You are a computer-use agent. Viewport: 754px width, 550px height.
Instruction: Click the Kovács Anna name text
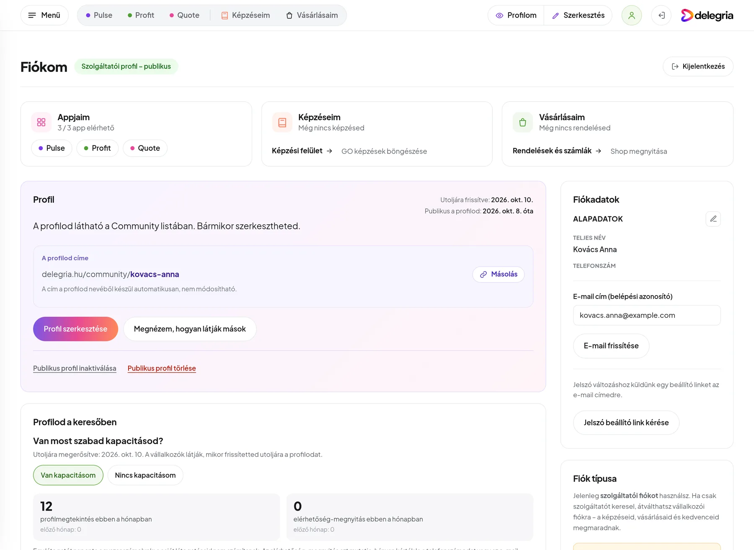tap(595, 249)
